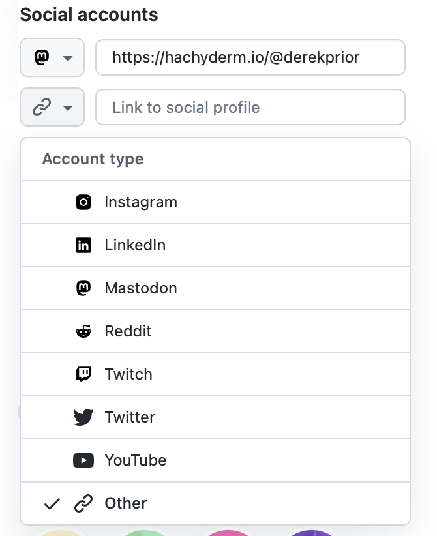Click the LinkedIn logo icon
Image resolution: width=437 pixels, height=536 pixels.
pos(83,245)
